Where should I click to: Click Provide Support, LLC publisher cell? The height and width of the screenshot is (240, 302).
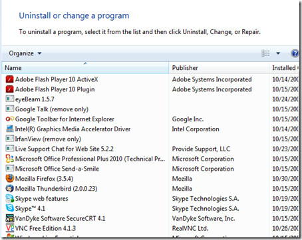(201, 149)
